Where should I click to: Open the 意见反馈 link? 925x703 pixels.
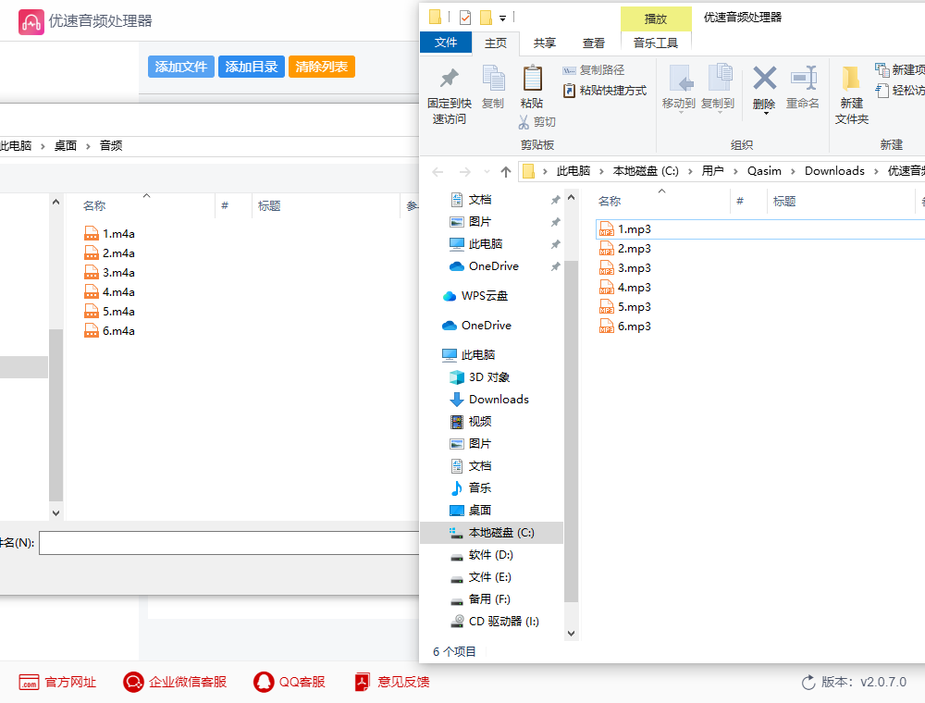[391, 683]
